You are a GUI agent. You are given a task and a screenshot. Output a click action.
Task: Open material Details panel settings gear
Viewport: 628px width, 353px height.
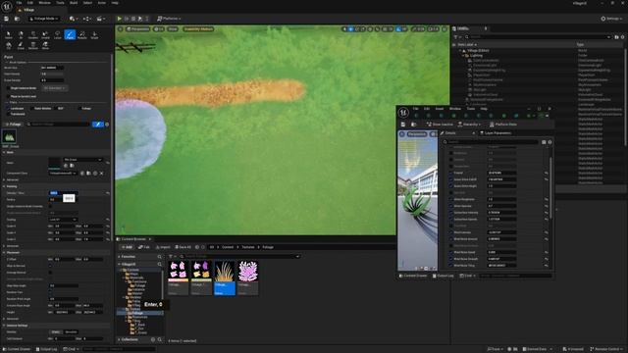[549, 142]
